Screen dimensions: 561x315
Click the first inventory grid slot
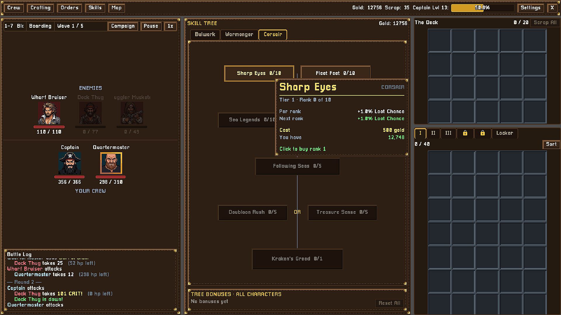tap(439, 162)
